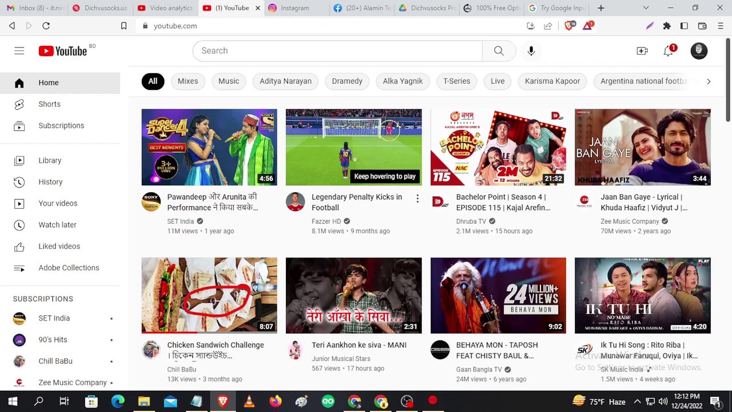
Task: Open Library in sidebar
Action: click(x=60, y=161)
